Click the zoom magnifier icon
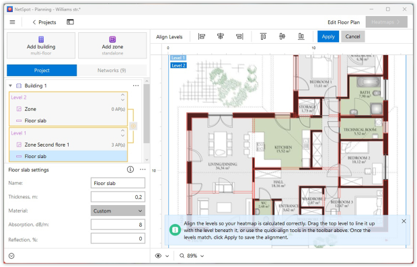 [x=182, y=256]
